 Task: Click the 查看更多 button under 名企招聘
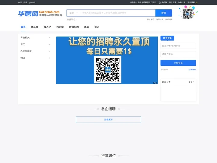click(x=108, y=120)
